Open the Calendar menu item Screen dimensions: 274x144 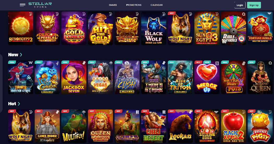(x=157, y=5)
